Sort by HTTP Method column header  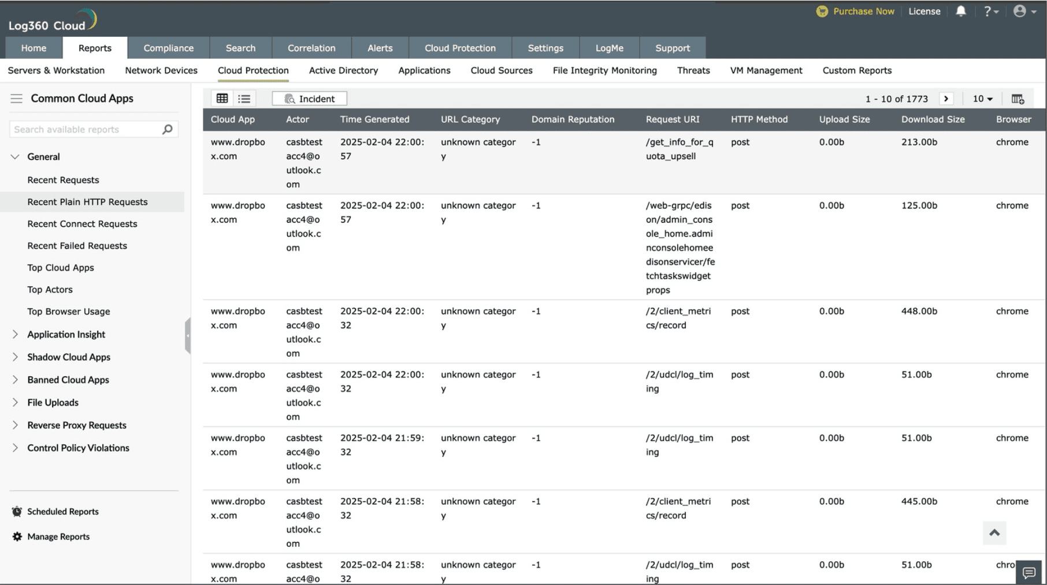point(759,119)
